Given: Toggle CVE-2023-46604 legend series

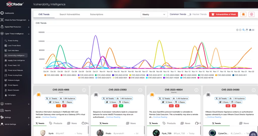Looking at the screenshot, I should 69,75.
